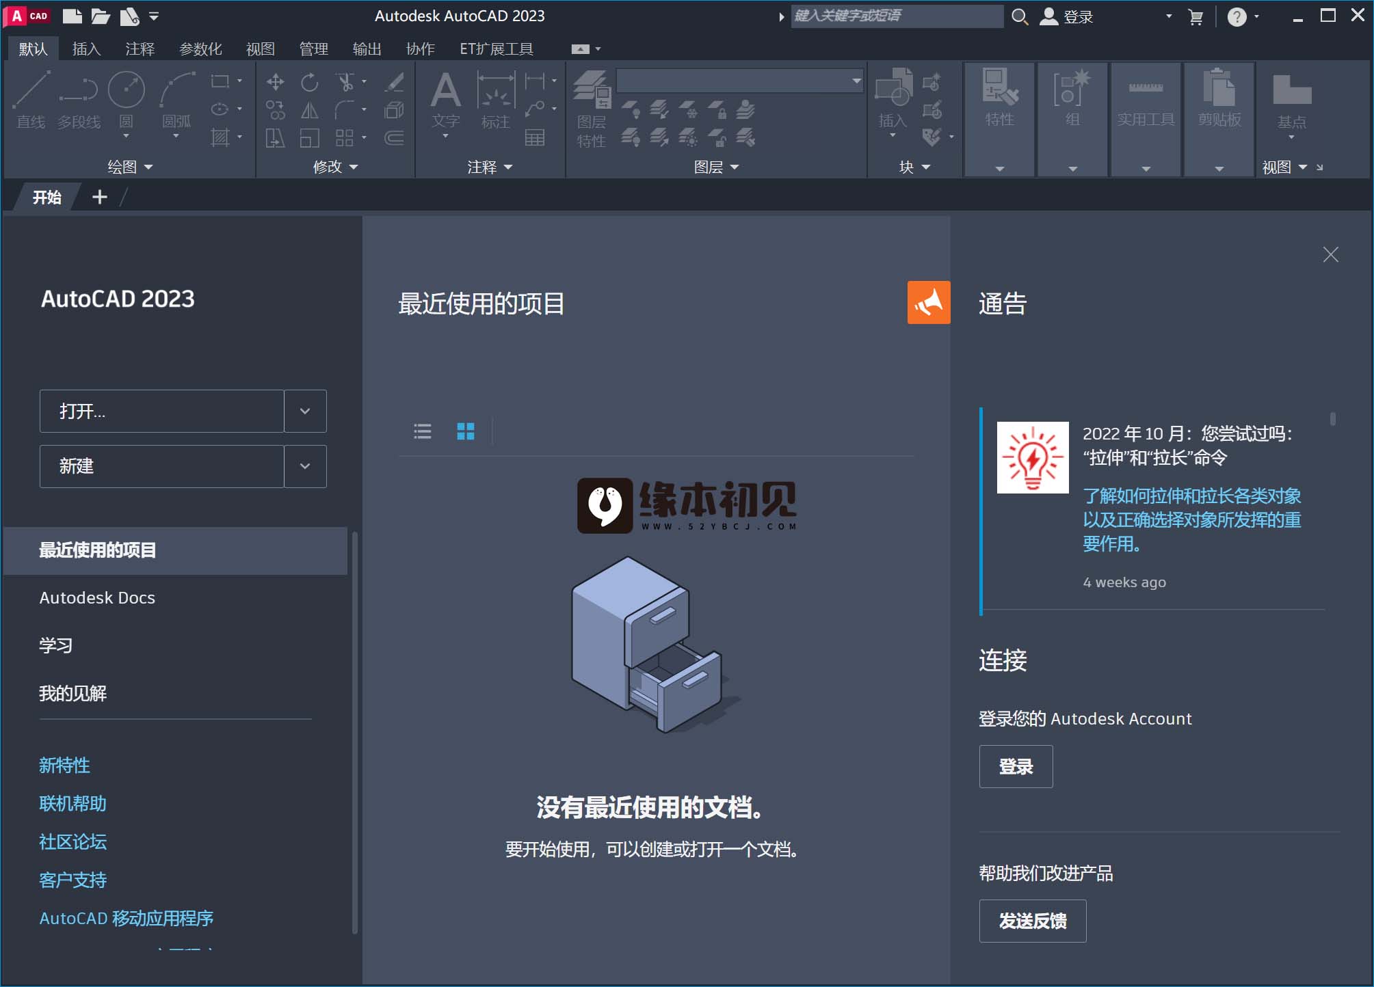Screen dimensions: 1374x987
Task: Open the Start (开始) document tab
Action: coord(47,197)
